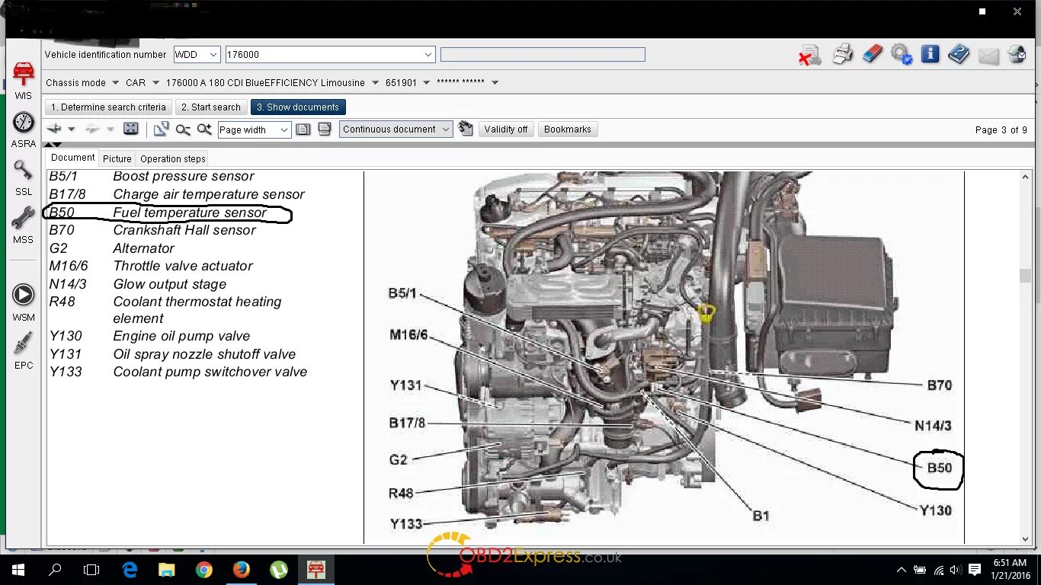This screenshot has height=585, width=1041.
Task: Open Task View on the taskbar
Action: point(91,570)
